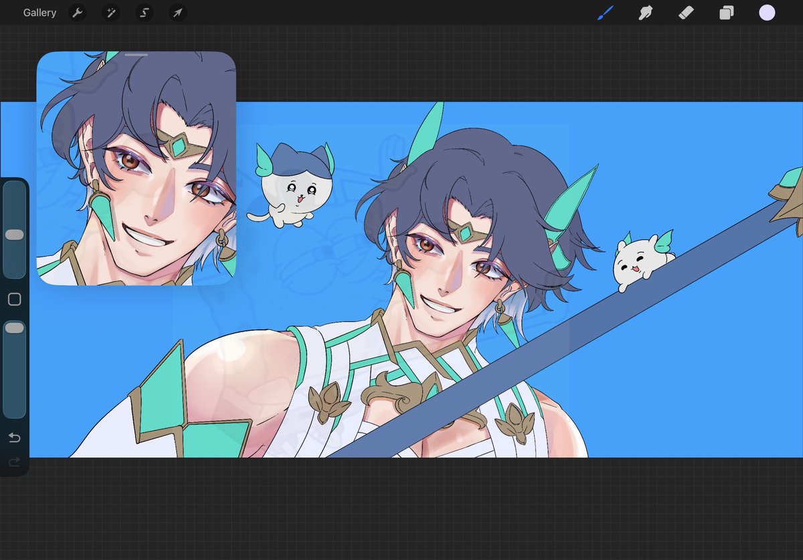Open the Layers panel
803x560 pixels.
point(727,13)
